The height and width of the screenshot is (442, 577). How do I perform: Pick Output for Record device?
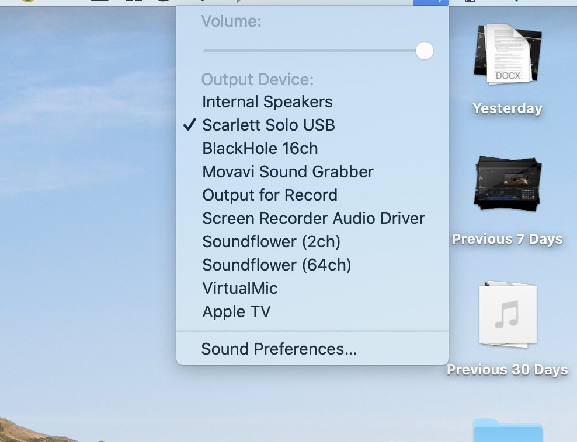coord(312,195)
